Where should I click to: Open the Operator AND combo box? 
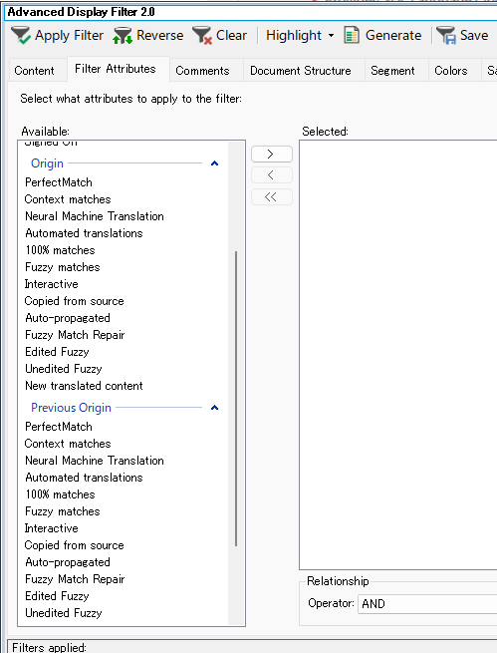(x=427, y=603)
